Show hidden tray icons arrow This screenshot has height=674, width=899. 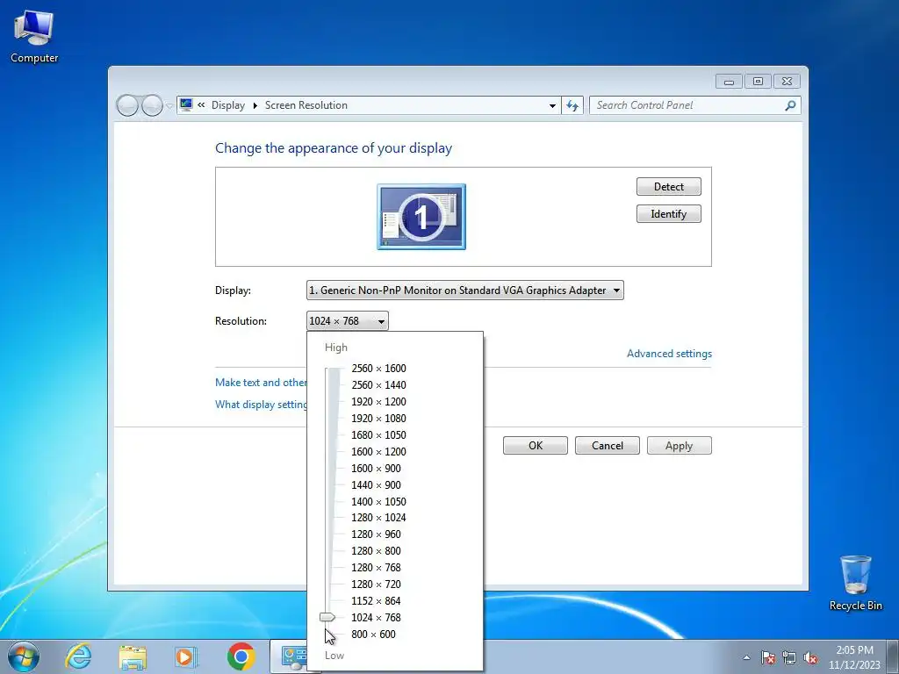pos(746,657)
